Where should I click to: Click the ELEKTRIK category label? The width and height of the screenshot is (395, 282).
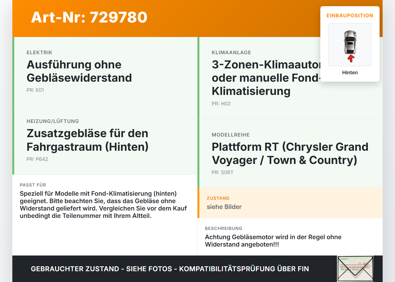(39, 52)
